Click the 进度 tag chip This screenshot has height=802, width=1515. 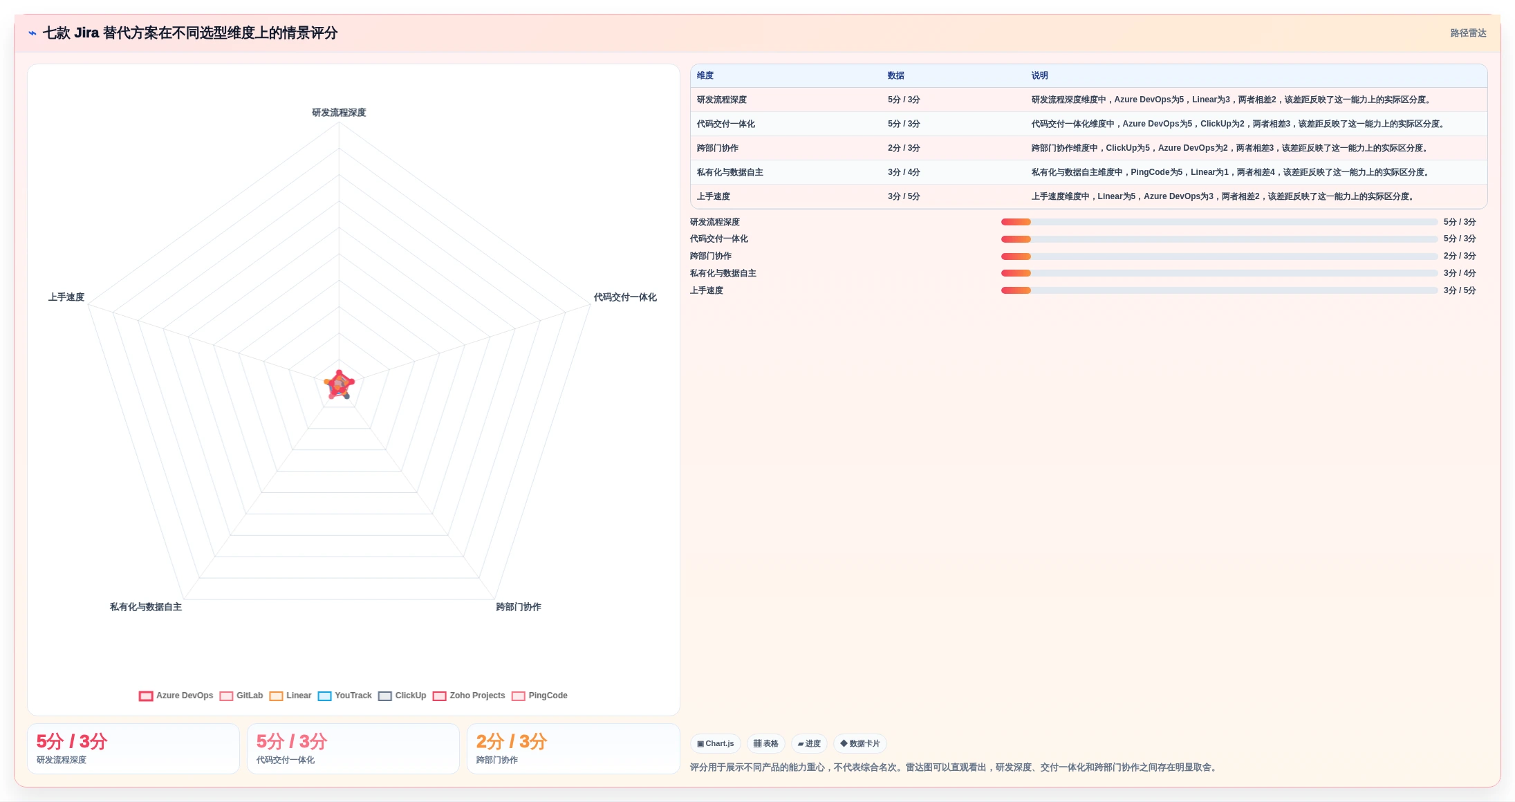[809, 744]
